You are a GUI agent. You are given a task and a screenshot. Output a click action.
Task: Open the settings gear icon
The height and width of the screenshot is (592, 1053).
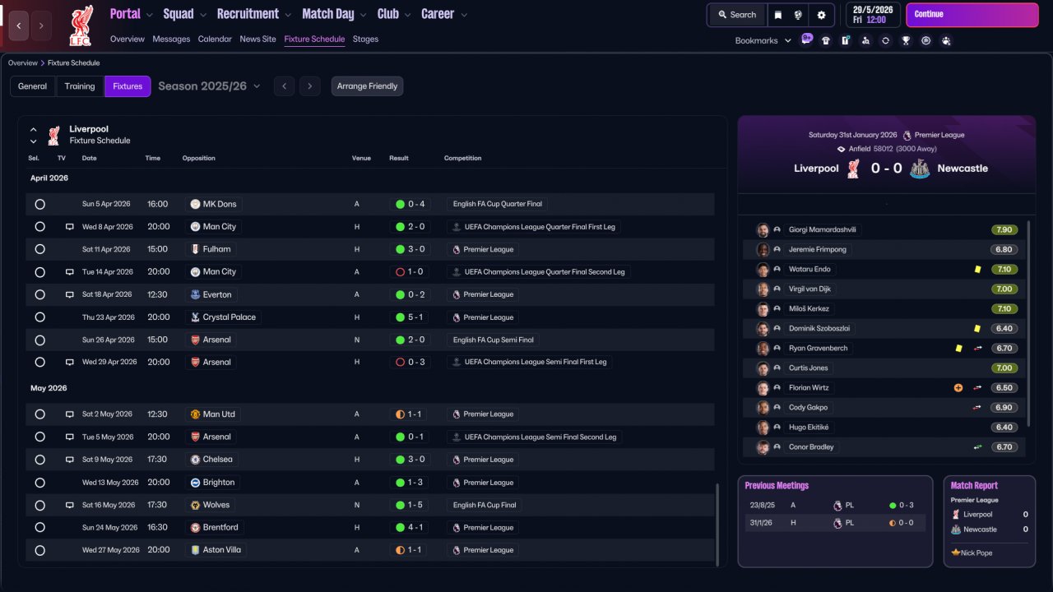(821, 15)
